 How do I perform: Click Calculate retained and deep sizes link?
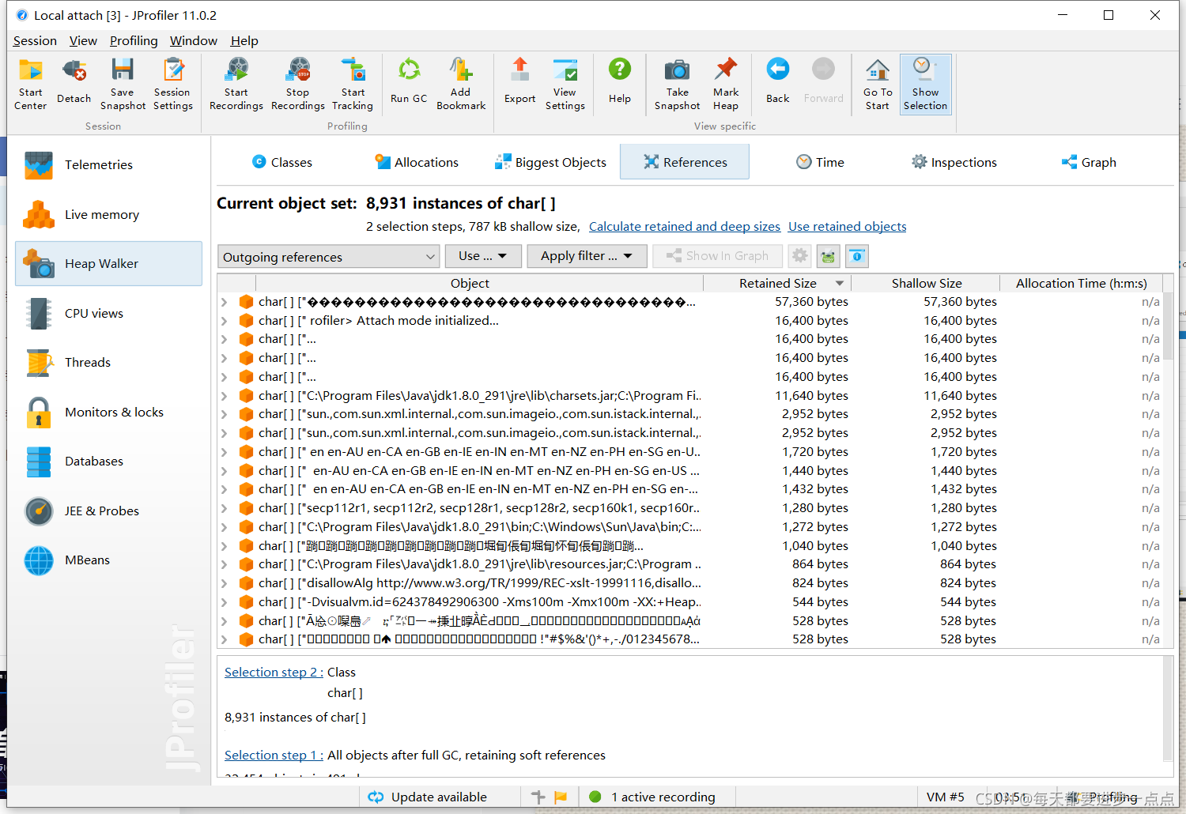685,227
